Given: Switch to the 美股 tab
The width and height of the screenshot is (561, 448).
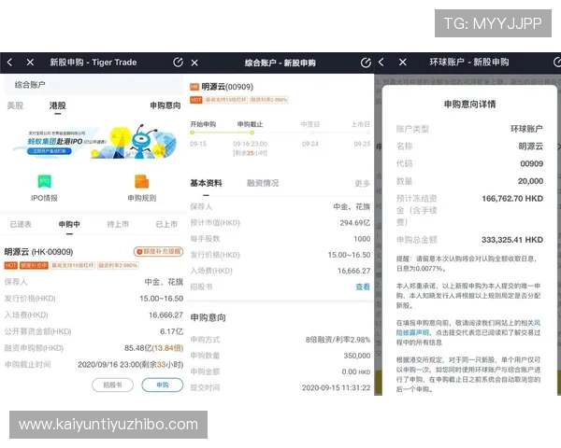Looking at the screenshot, I should tap(15, 105).
